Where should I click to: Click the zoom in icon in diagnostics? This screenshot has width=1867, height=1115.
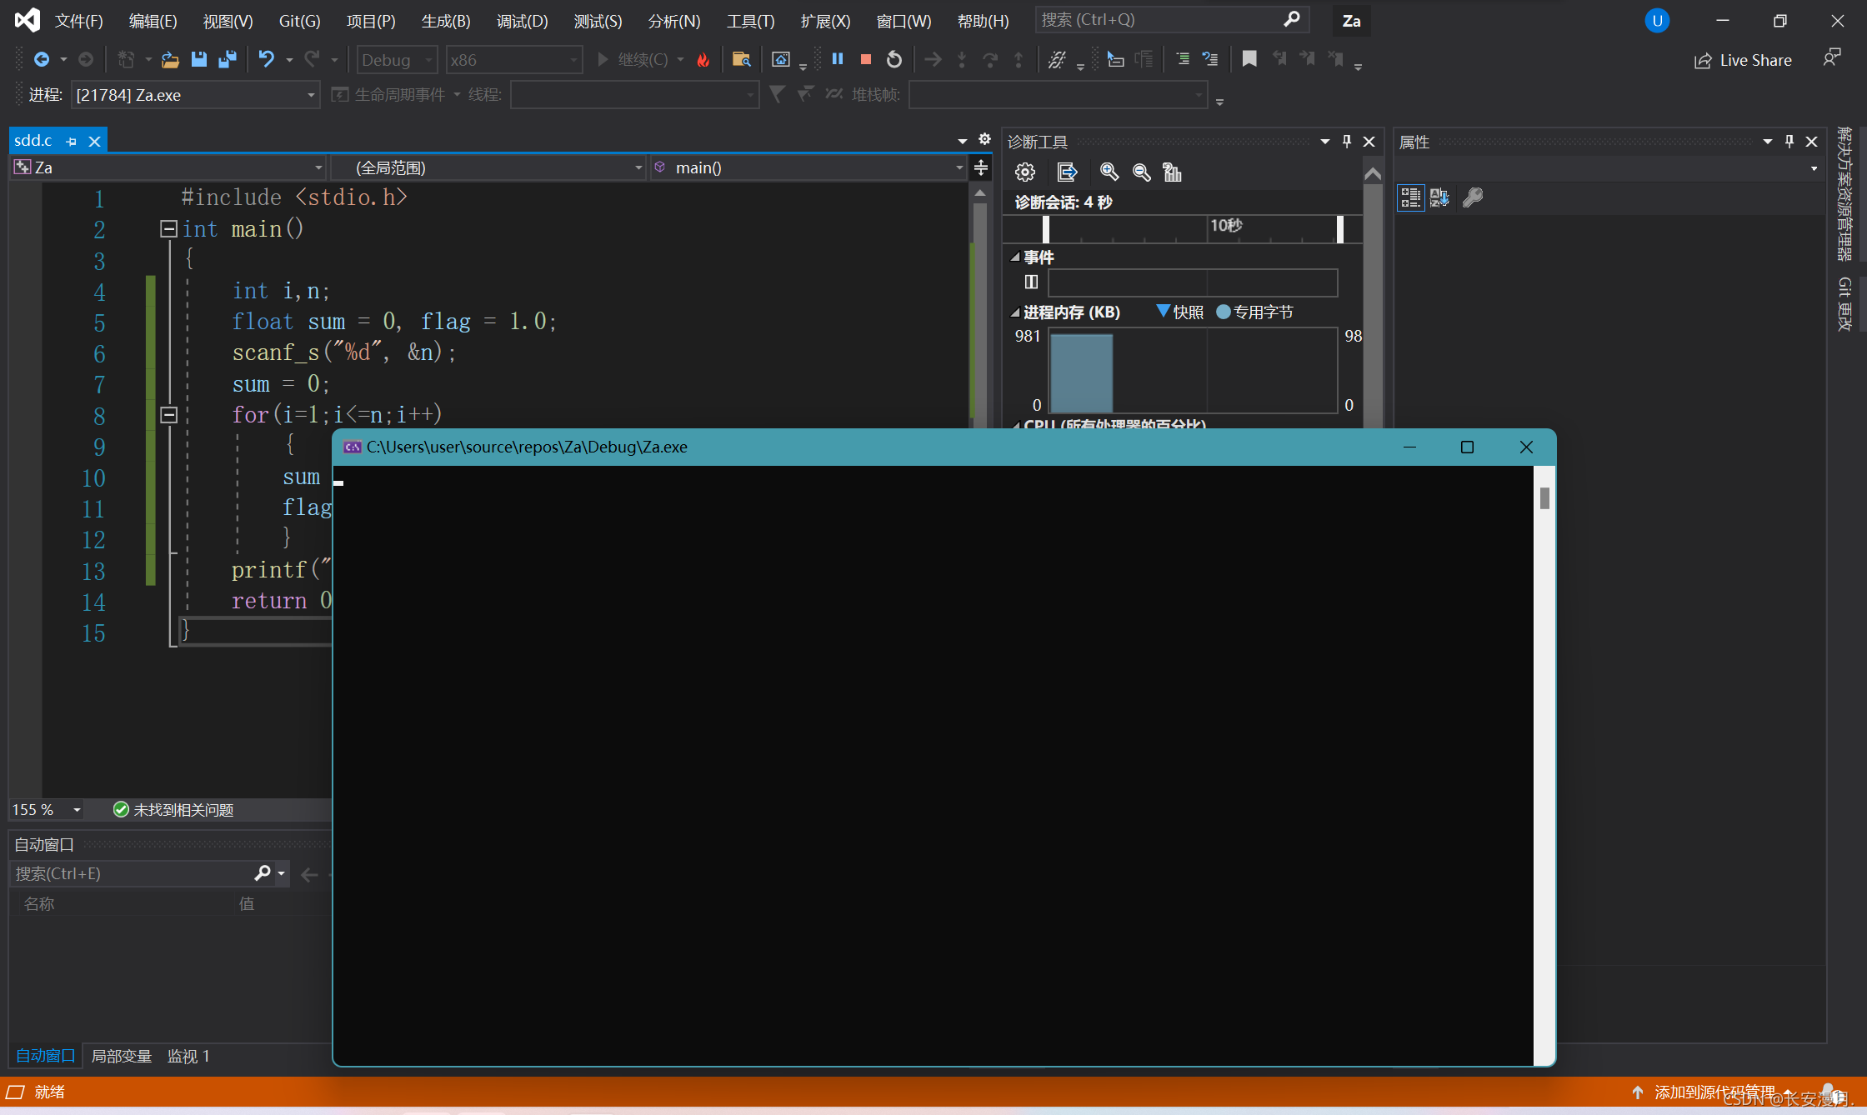coord(1109,172)
